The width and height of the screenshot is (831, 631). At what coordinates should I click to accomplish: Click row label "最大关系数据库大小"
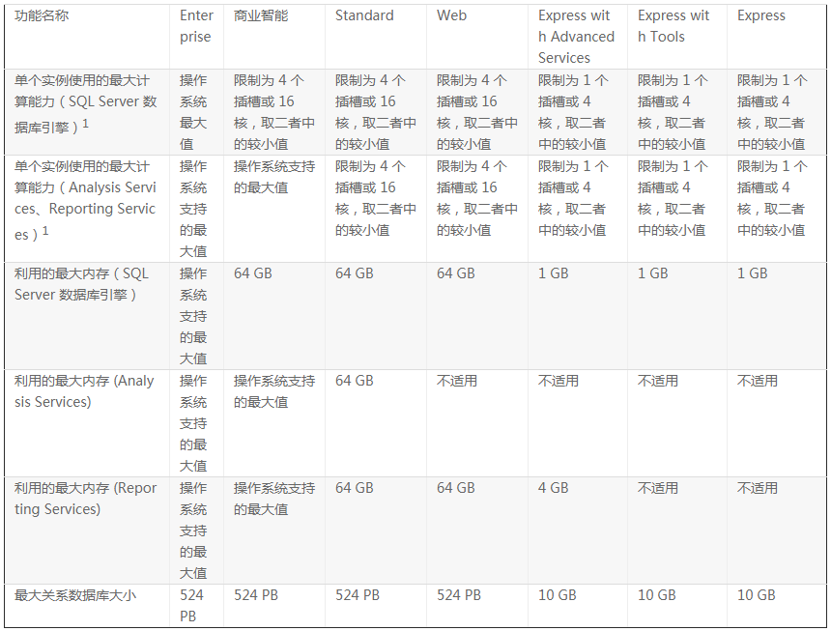click(75, 595)
